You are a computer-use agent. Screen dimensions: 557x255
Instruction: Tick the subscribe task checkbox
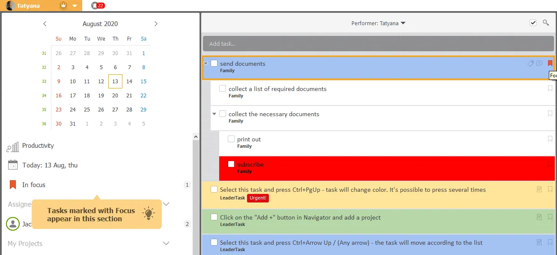[231, 164]
